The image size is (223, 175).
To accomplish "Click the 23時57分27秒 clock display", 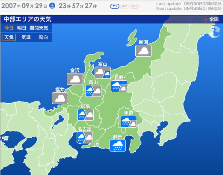I will coord(78,6).
